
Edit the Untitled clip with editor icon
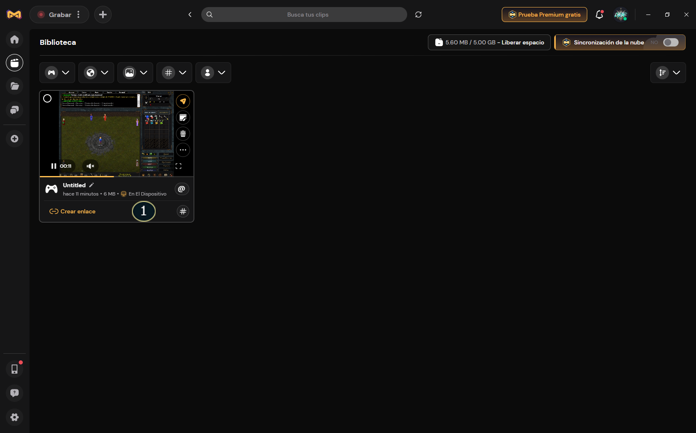pos(183,117)
